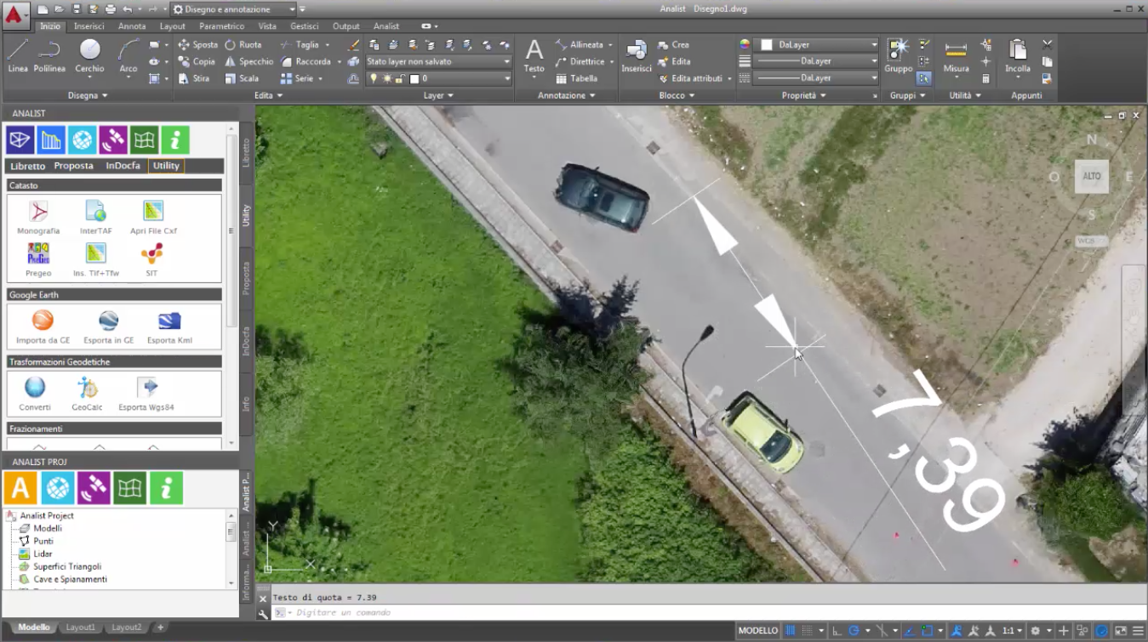Open the Disegno e annotazione workspace dropdown
Screen dimensions: 1148x642
coord(234,9)
